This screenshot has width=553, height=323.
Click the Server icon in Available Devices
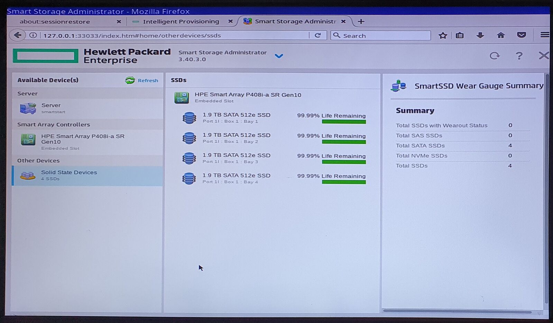28,108
